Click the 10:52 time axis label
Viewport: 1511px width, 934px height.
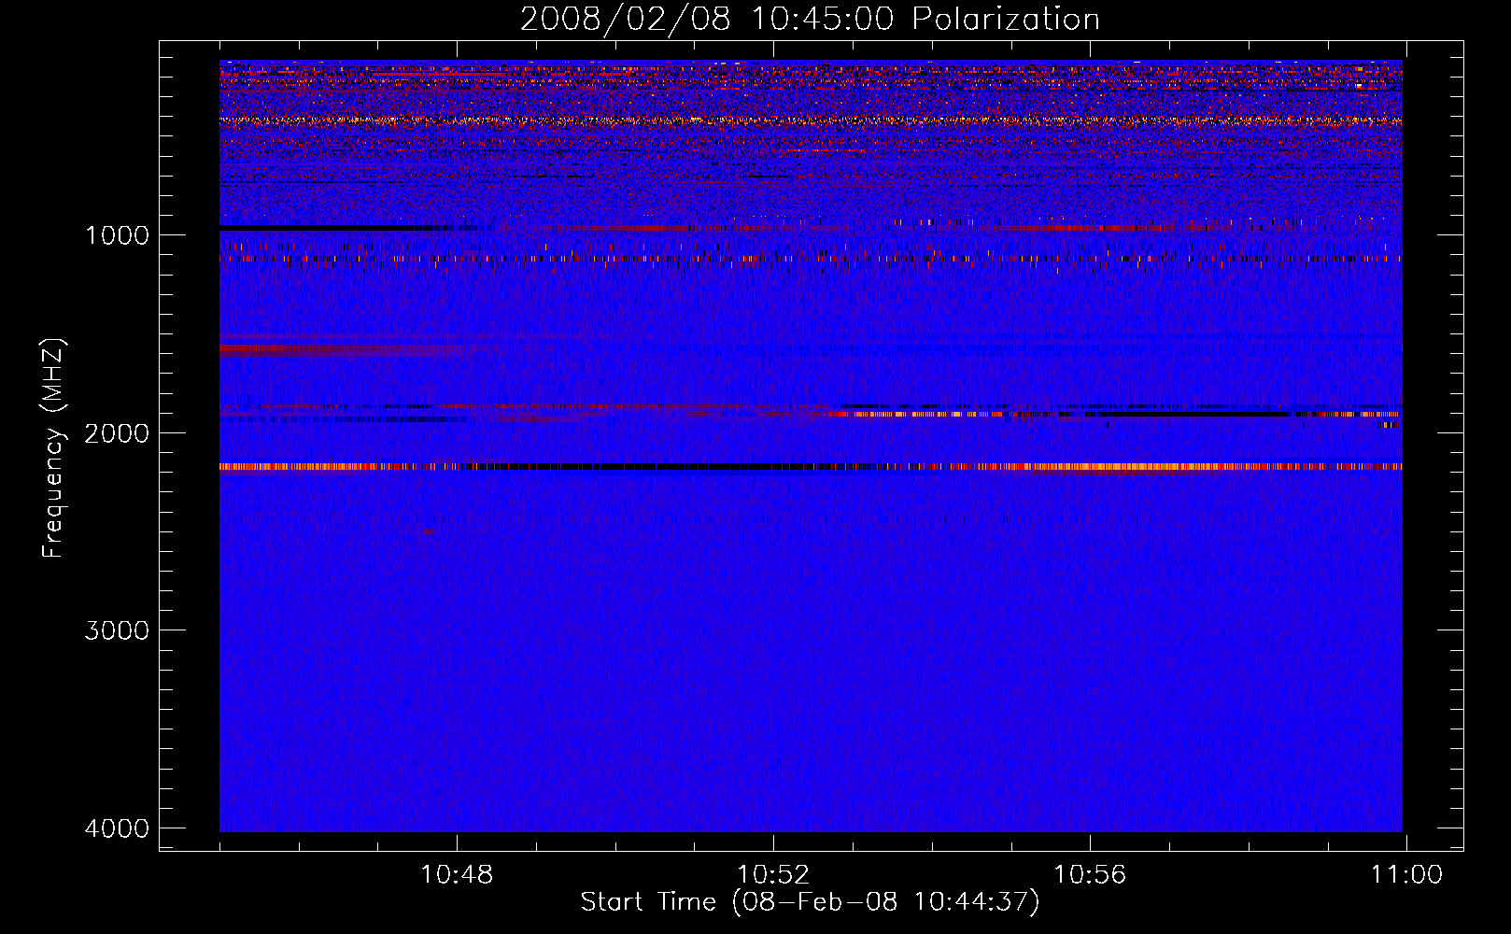pos(773,875)
